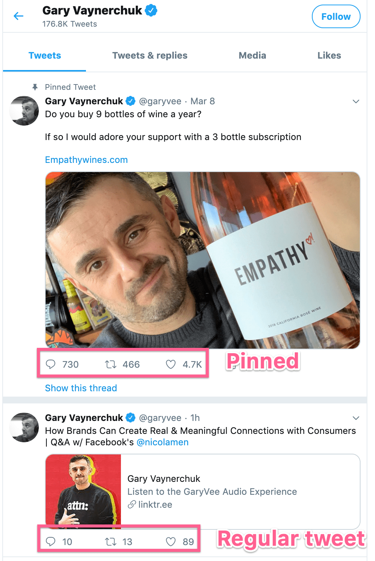Retweet the pinned Empathy wines tweet
Image resolution: width=375 pixels, height=561 pixels.
[x=111, y=365]
